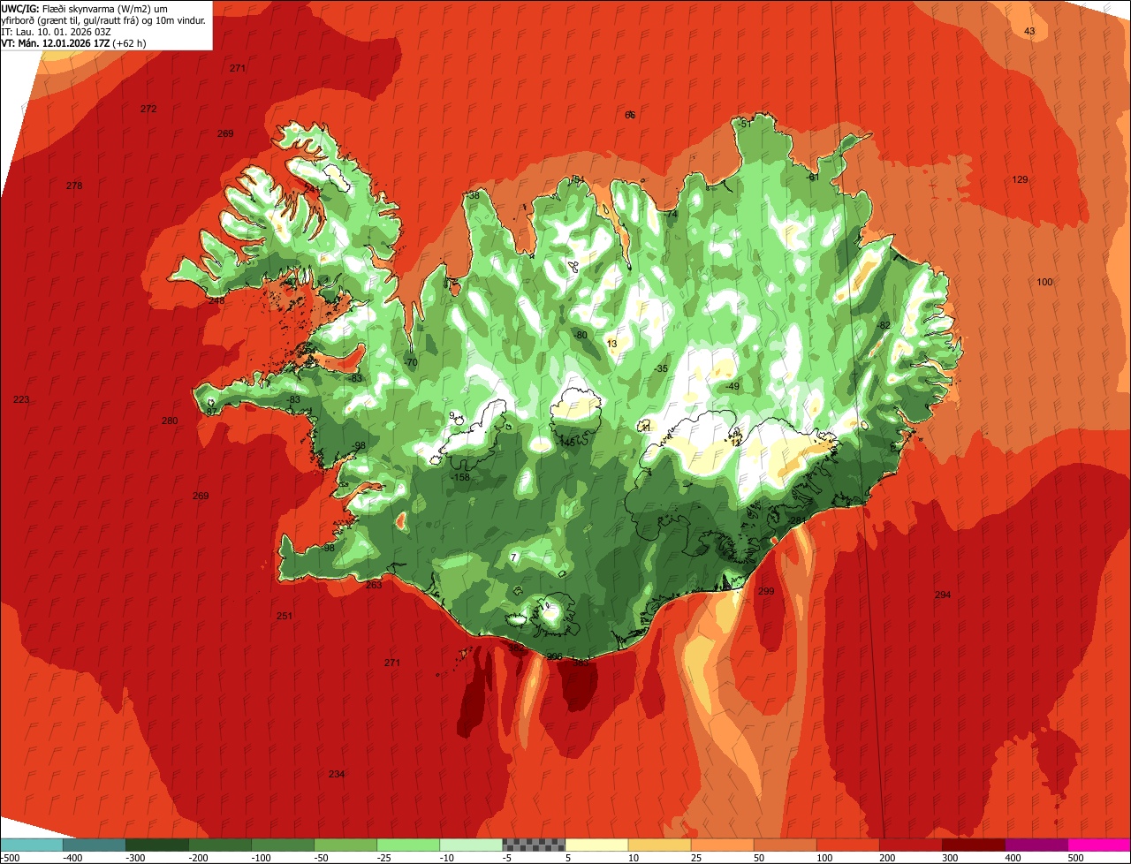Click the map value 223
Image resolution: width=1131 pixels, height=864 pixels.
[21, 399]
